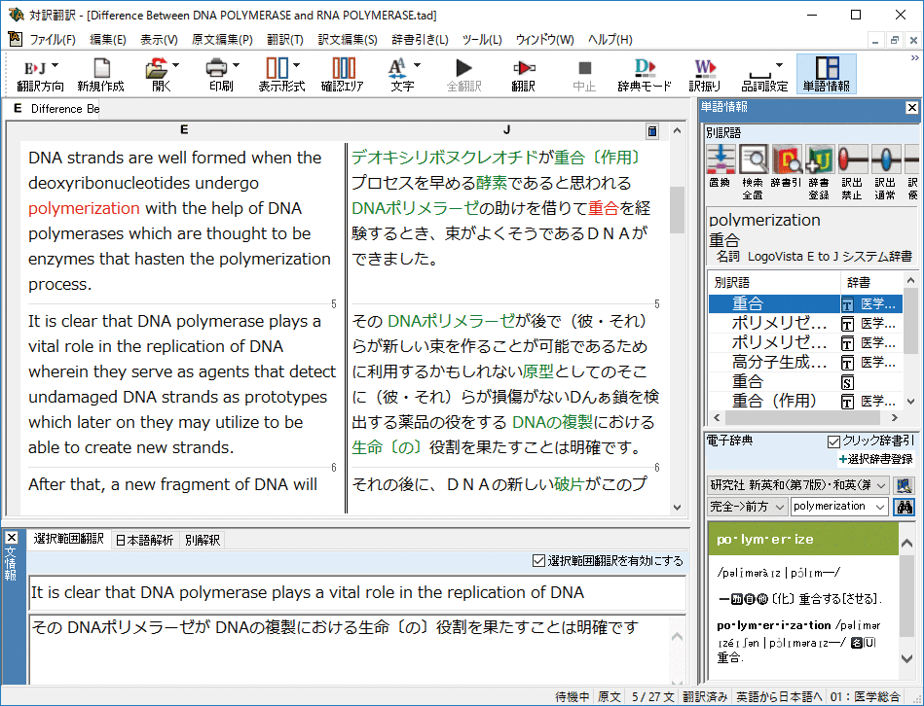Click the dictionary settings icon beside 研究社 dropdown

pyautogui.click(x=904, y=485)
